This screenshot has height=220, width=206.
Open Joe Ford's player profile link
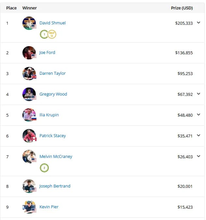click(x=47, y=52)
